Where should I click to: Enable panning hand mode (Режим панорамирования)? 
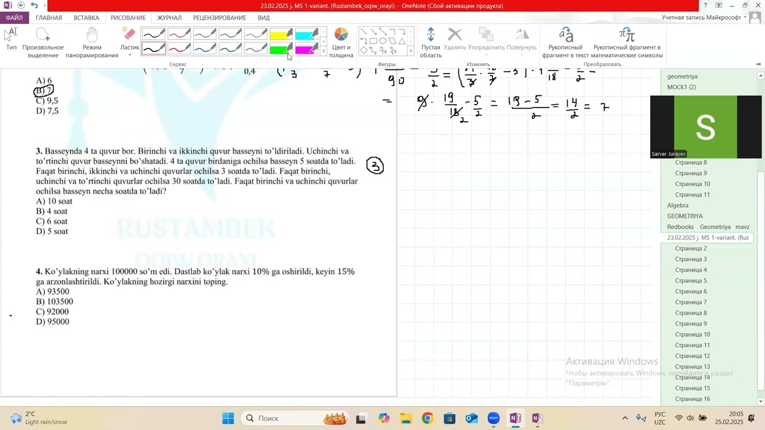(x=91, y=42)
